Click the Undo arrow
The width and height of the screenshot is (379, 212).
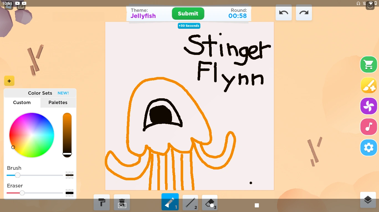tap(283, 12)
